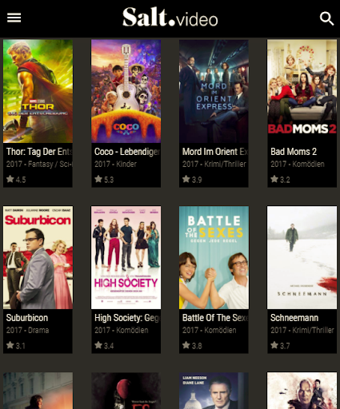The height and width of the screenshot is (409, 340).
Task: Open the Bad Moms 2 title text
Action: click(x=294, y=152)
